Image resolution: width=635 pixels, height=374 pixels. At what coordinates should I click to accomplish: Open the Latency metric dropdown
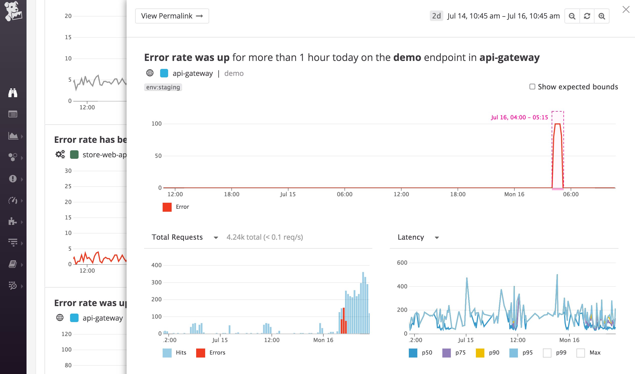click(x=437, y=237)
